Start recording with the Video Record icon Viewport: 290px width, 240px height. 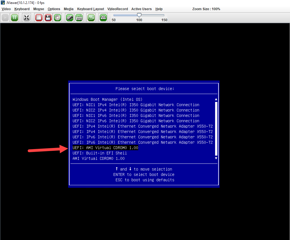[91, 18]
